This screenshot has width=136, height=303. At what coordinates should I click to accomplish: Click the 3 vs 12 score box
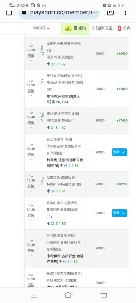pyautogui.click(x=42, y=50)
